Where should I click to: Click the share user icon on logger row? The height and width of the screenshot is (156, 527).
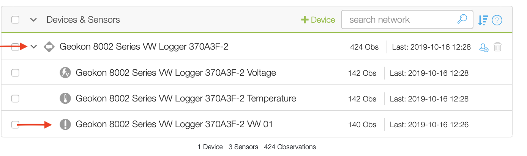484,47
